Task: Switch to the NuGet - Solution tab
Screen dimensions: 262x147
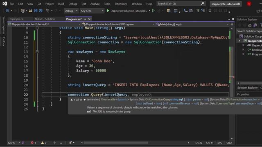Action: point(45,19)
